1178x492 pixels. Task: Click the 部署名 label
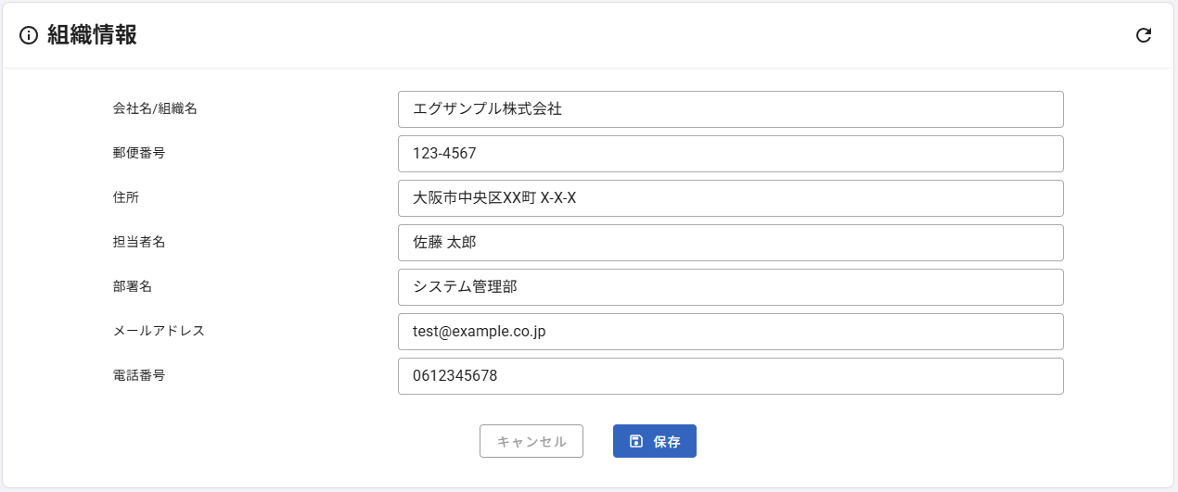133,286
